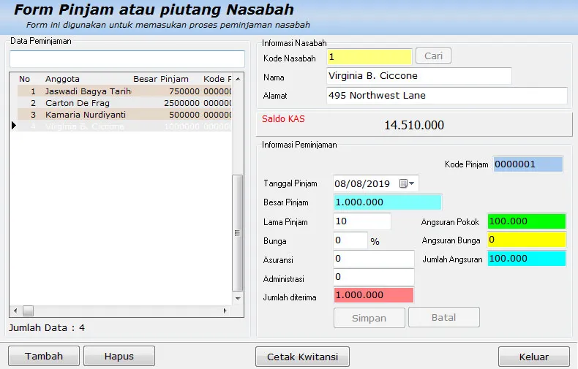Click the Besar Pinjam column header
The height and width of the screenshot is (369, 578).
(x=161, y=79)
